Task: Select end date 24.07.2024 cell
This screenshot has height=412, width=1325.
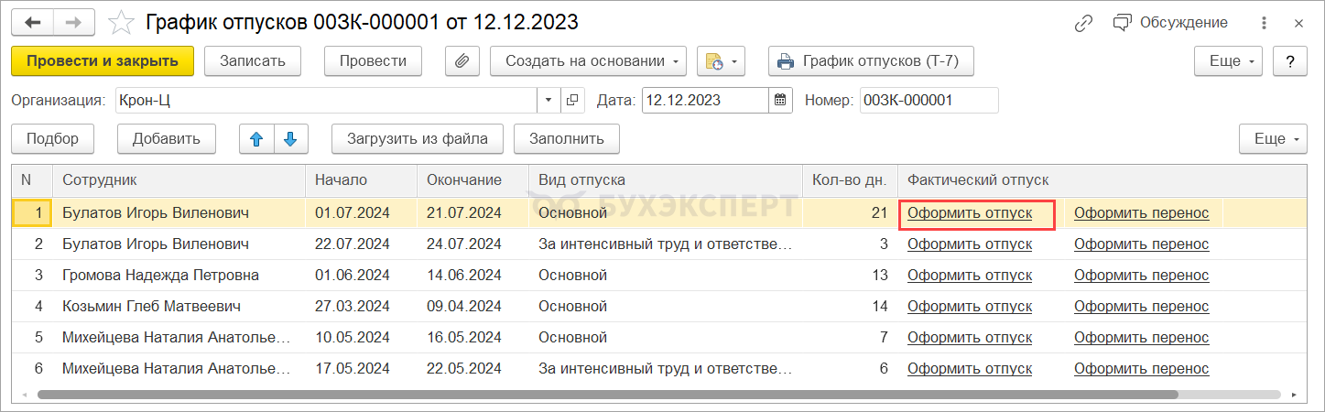Action: click(x=472, y=244)
